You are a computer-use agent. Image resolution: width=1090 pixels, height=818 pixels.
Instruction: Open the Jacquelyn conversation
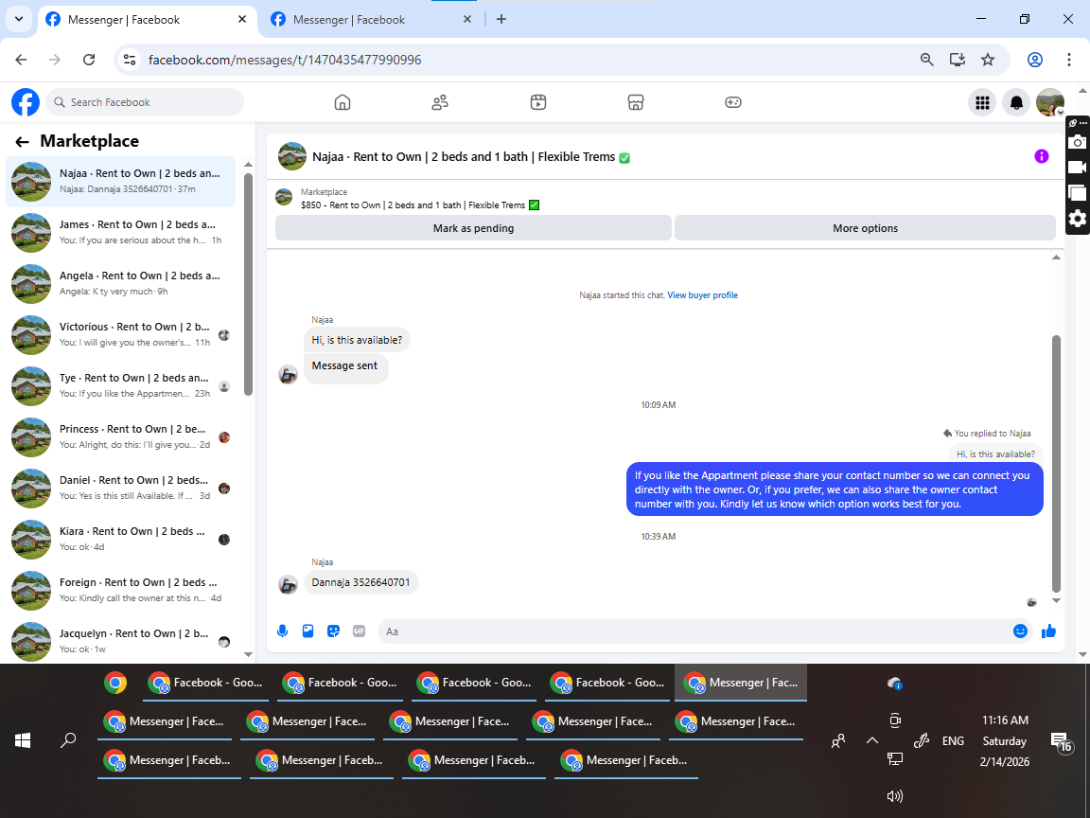121,641
